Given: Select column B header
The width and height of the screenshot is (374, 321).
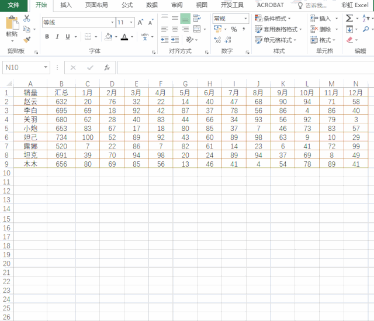Looking at the screenshot, I should click(61, 84).
